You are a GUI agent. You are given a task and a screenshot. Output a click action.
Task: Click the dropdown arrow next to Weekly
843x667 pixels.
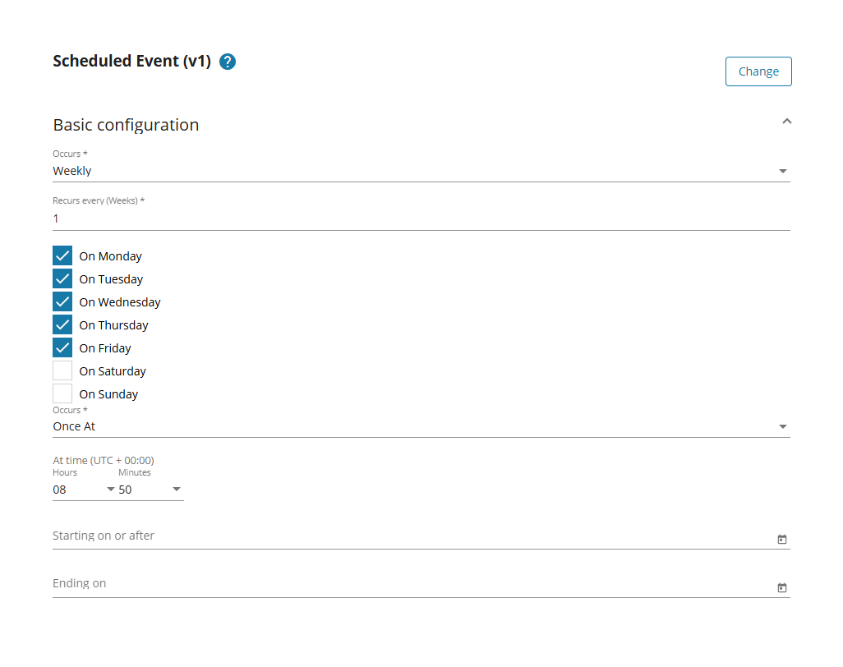(x=783, y=170)
